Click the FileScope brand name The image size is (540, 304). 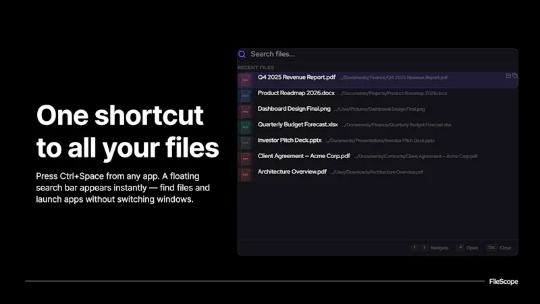pos(504,282)
